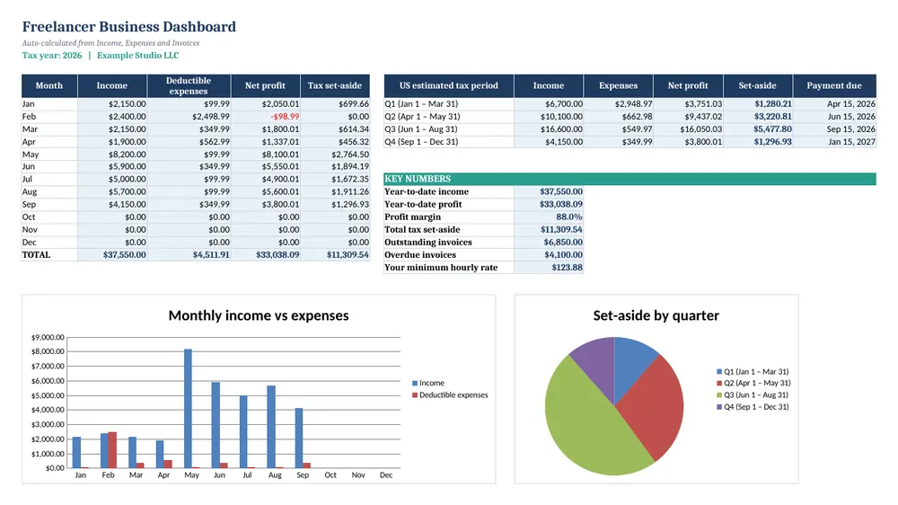Click the Tax set-aside column header
The image size is (898, 505).
335,85
